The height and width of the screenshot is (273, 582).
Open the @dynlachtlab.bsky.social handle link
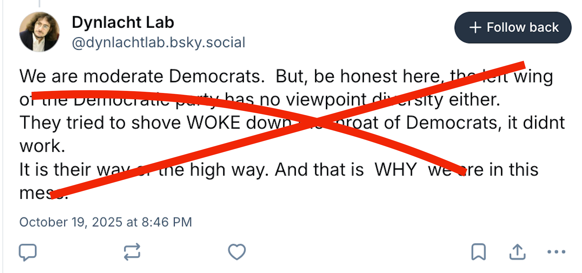coord(158,42)
